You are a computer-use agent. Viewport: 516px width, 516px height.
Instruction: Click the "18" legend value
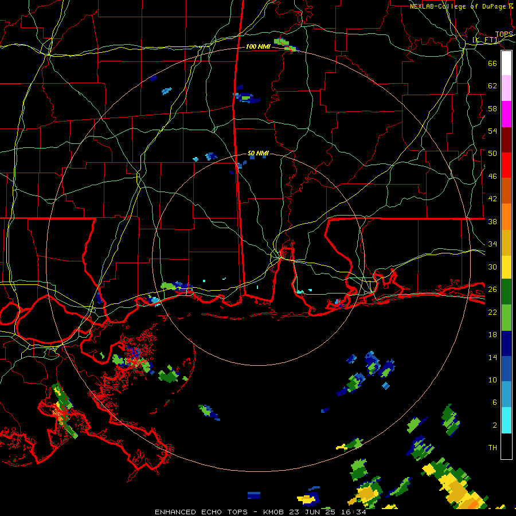click(x=492, y=335)
